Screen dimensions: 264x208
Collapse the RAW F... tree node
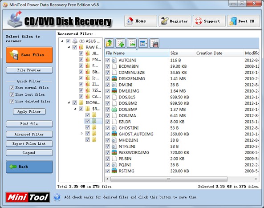69,47
